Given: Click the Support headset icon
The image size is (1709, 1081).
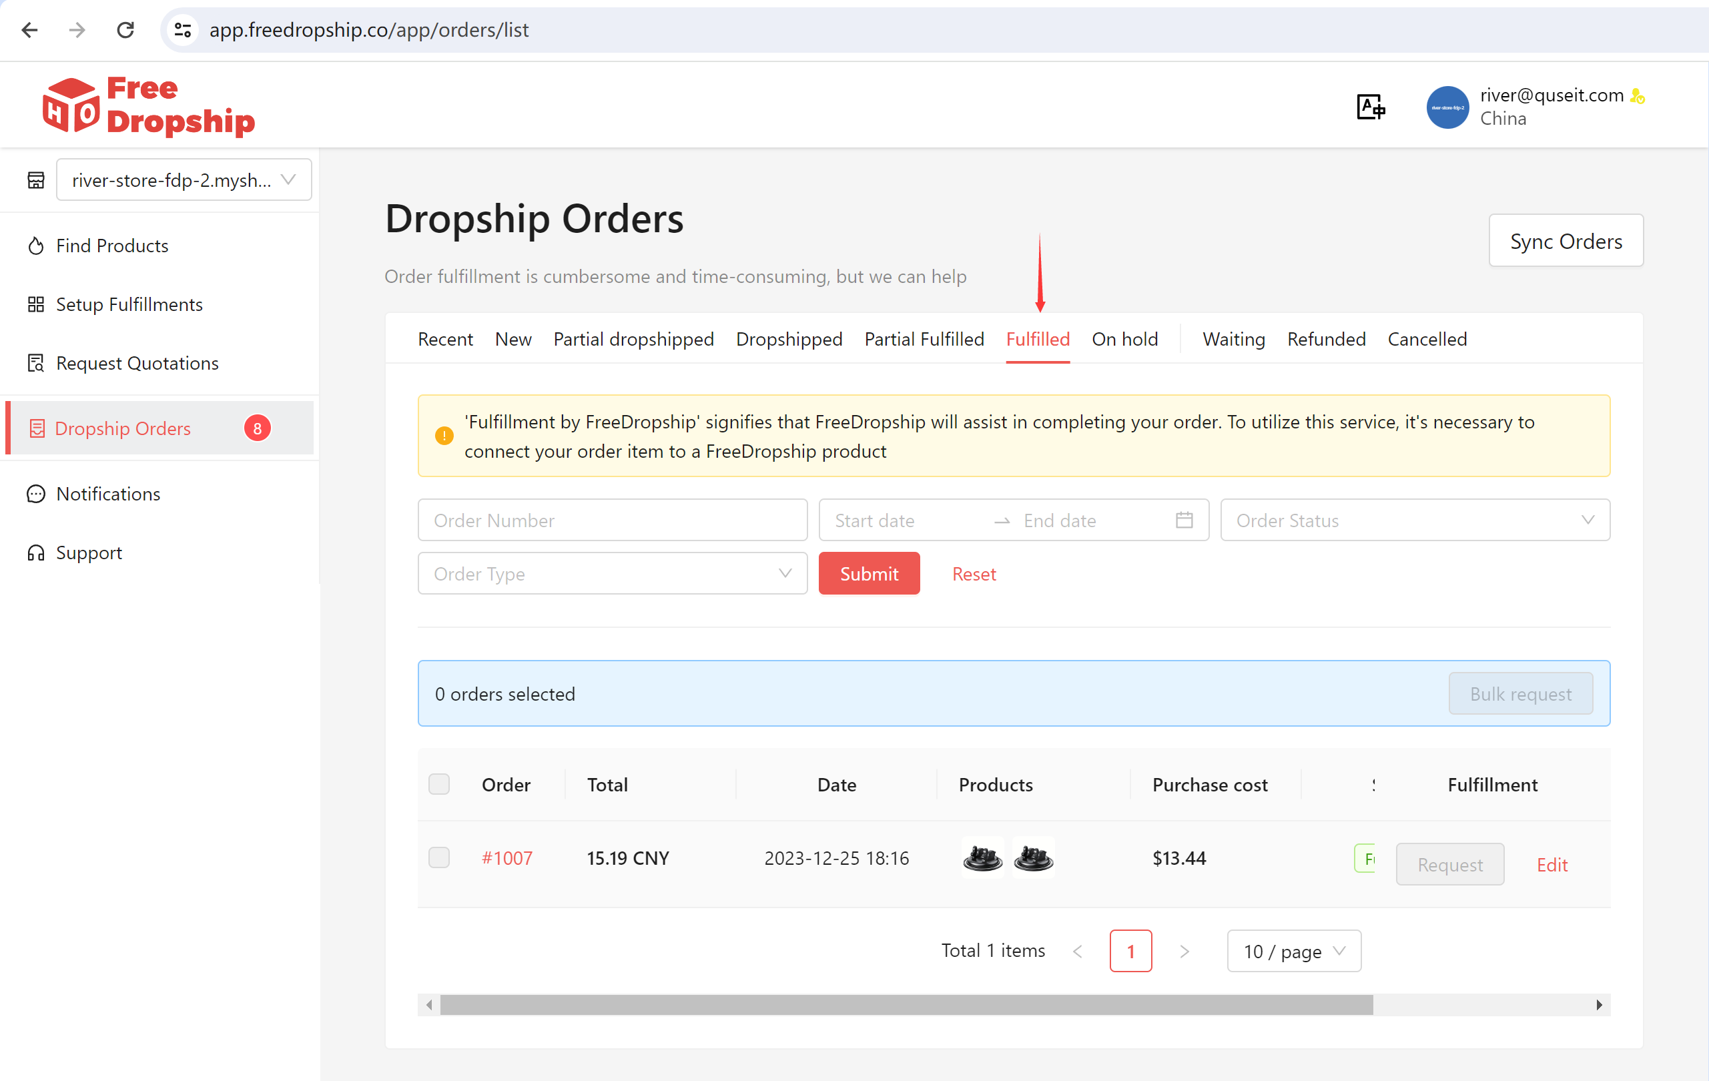Looking at the screenshot, I should click(35, 553).
